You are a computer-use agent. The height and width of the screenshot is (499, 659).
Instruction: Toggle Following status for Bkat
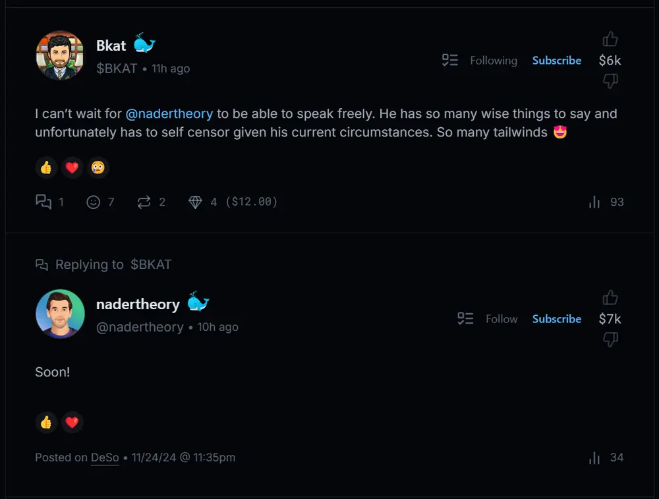(x=493, y=61)
